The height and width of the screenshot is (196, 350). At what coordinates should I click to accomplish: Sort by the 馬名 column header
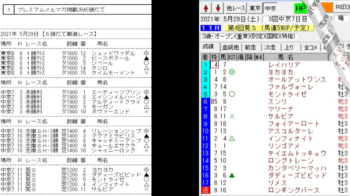pos(286,57)
